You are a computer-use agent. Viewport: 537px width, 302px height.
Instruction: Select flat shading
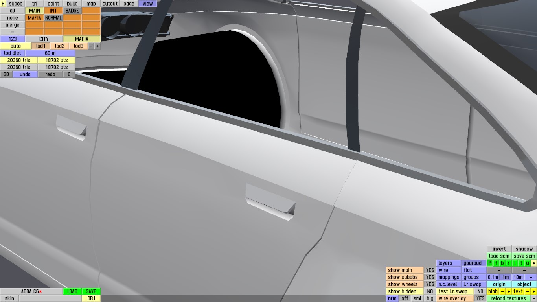pyautogui.click(x=474, y=270)
